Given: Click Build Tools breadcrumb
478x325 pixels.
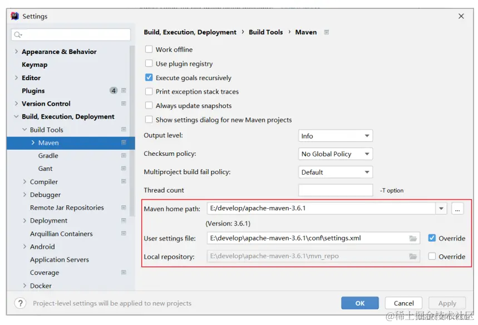Looking at the screenshot, I should click(266, 32).
